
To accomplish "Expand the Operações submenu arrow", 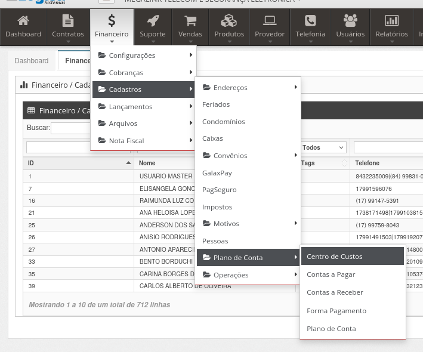I will coord(296,274).
